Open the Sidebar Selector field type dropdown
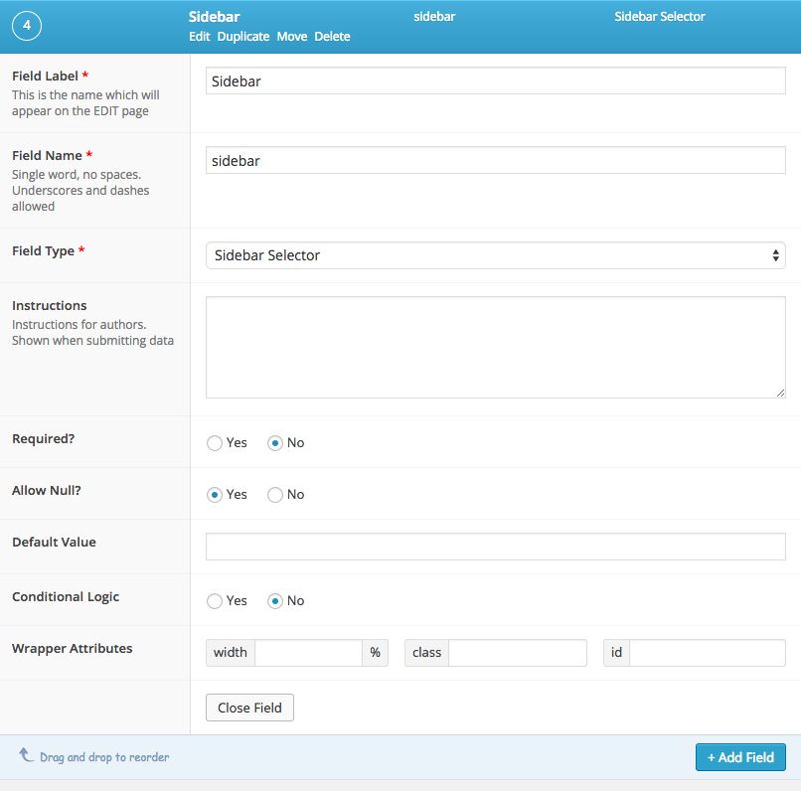The height and width of the screenshot is (791, 801). 495,255
